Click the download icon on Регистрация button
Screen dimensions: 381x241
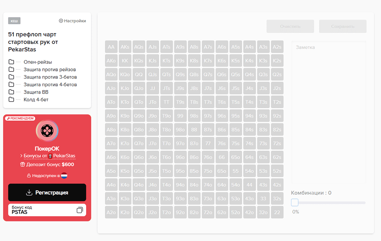click(29, 193)
